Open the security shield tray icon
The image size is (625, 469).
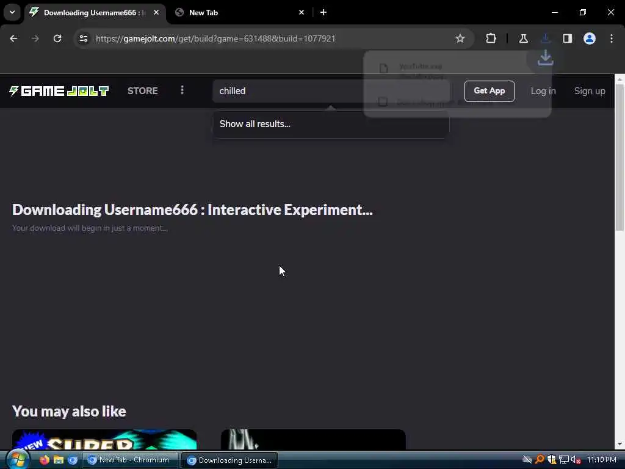point(552,460)
